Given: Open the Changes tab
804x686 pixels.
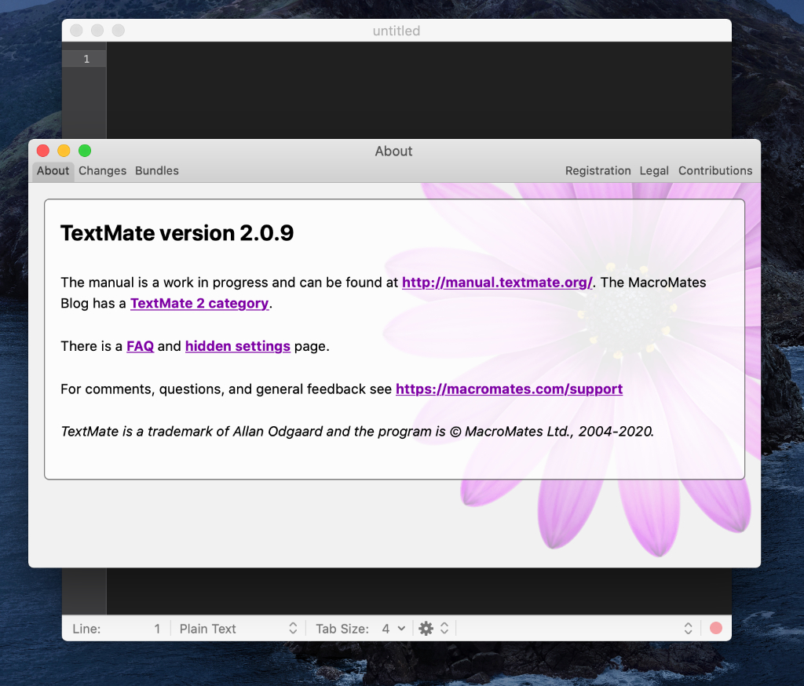Looking at the screenshot, I should point(102,171).
